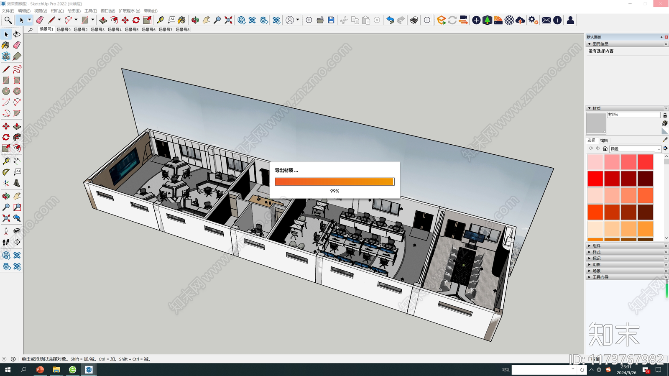Expand the 样式 panel
Image resolution: width=669 pixels, height=376 pixels.
pos(590,252)
